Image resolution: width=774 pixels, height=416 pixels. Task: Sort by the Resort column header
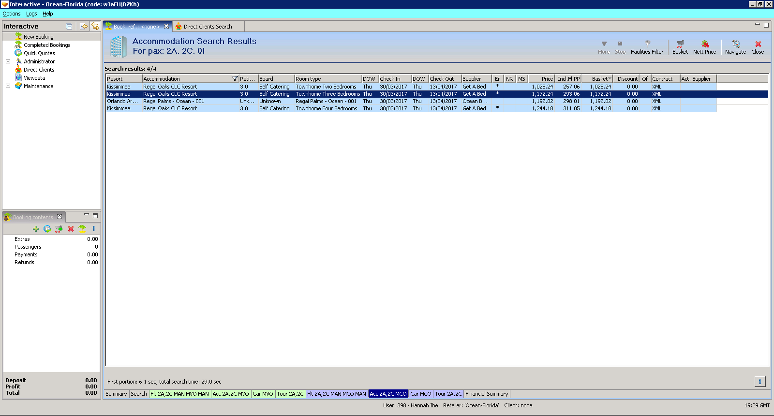tap(124, 79)
